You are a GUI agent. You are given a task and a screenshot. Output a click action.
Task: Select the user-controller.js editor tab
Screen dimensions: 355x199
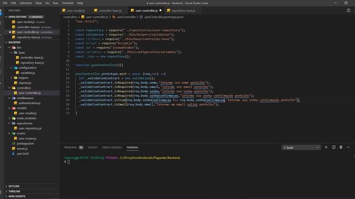click(x=146, y=11)
